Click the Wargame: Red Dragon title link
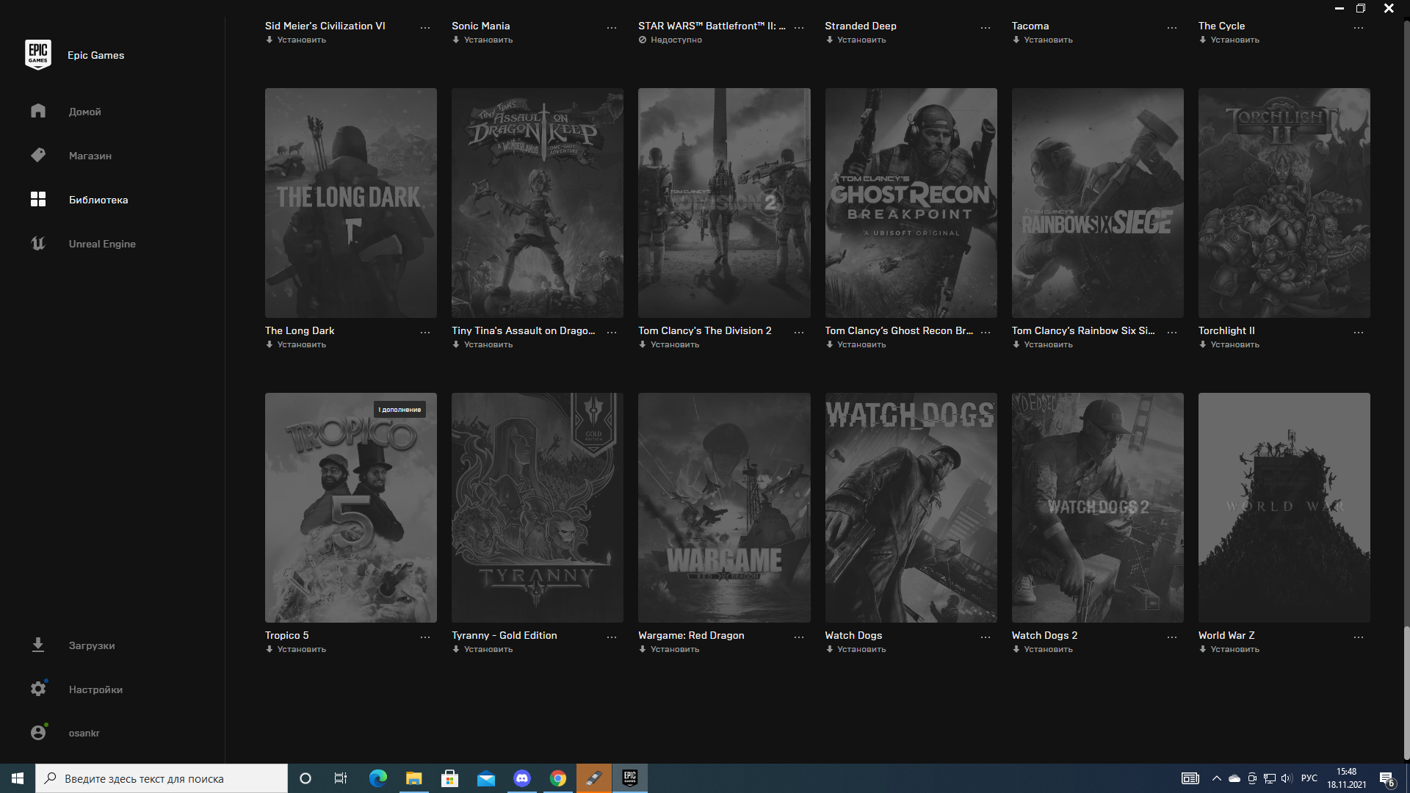 [x=691, y=635]
